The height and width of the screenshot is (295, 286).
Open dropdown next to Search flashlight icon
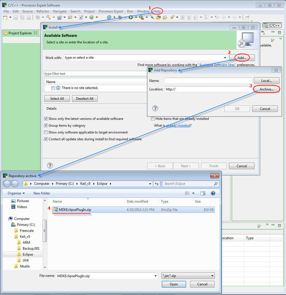tap(177, 18)
